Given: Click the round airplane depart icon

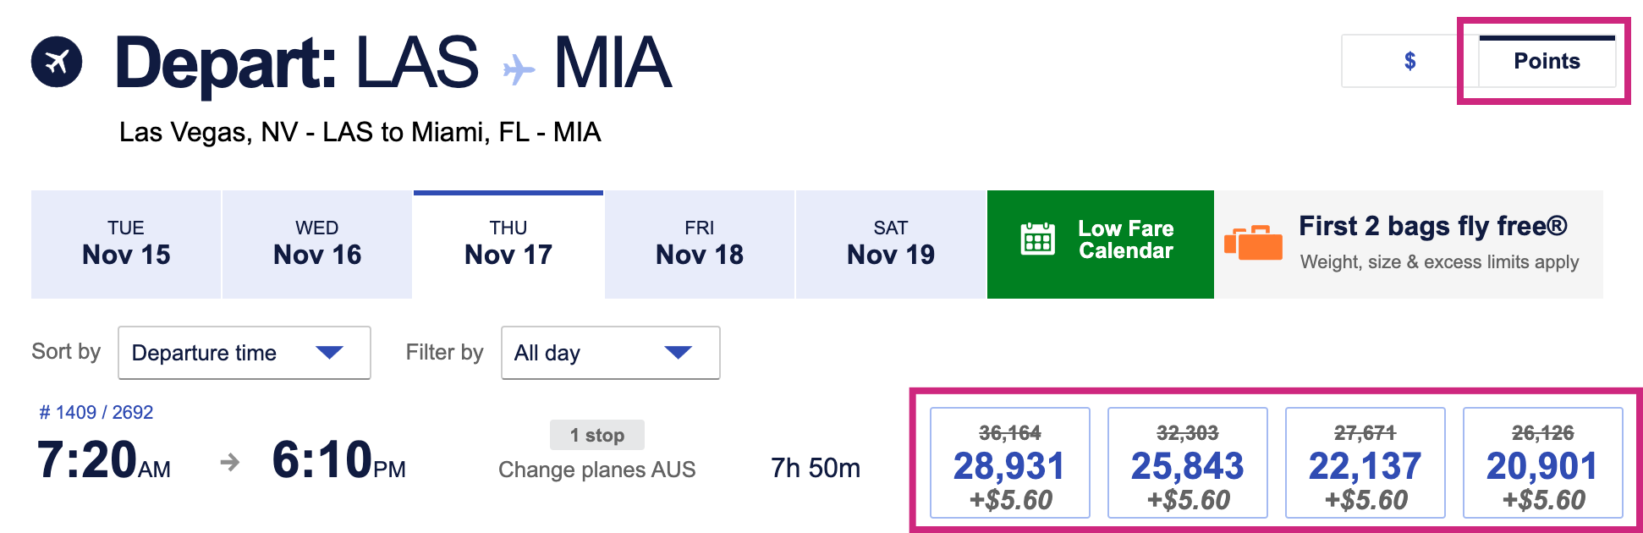Looking at the screenshot, I should [x=57, y=62].
